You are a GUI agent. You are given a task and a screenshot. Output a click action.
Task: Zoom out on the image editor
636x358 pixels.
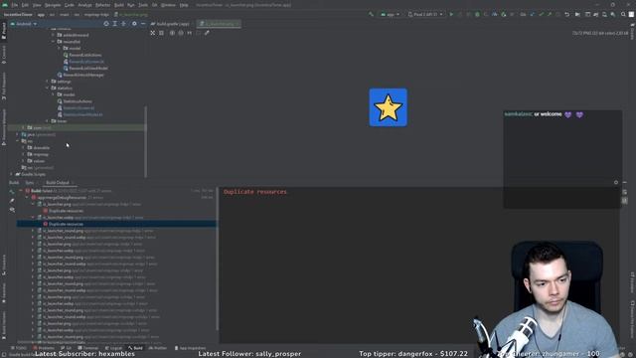[x=181, y=33]
